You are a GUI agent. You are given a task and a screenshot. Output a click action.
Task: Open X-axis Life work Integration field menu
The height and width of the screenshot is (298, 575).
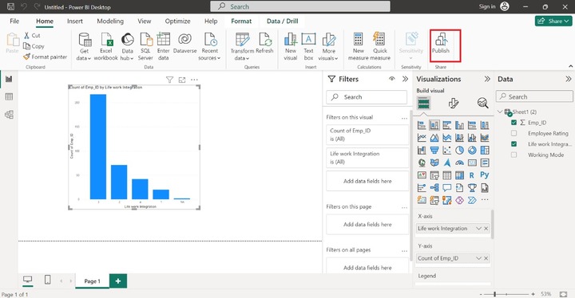pyautogui.click(x=478, y=228)
